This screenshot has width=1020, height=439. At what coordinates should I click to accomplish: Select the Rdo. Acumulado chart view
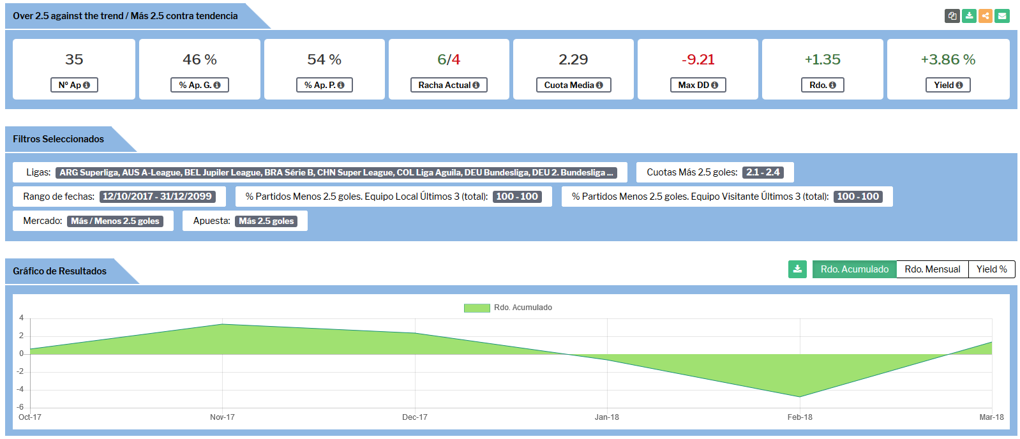click(x=854, y=269)
